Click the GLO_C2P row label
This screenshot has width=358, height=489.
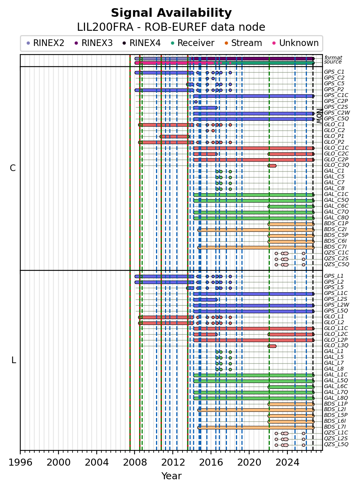pyautogui.click(x=336, y=160)
